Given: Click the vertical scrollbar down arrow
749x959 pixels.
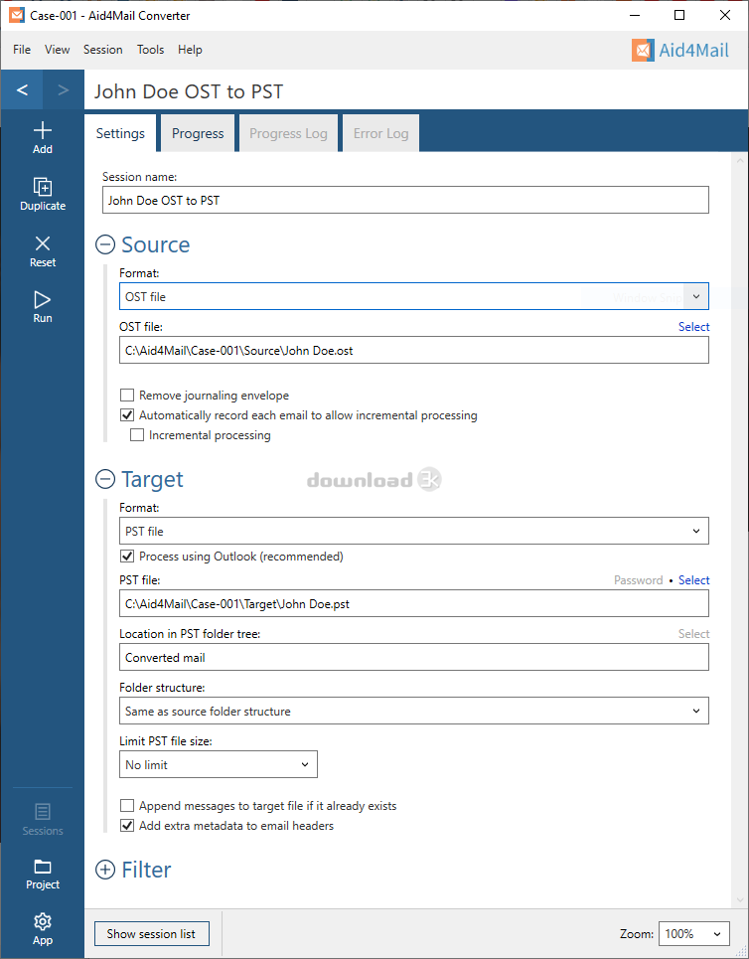Looking at the screenshot, I should click(x=740, y=899).
